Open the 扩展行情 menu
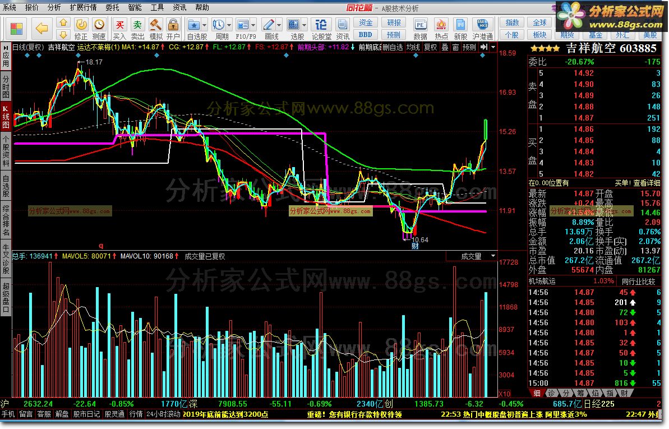 click(83, 7)
